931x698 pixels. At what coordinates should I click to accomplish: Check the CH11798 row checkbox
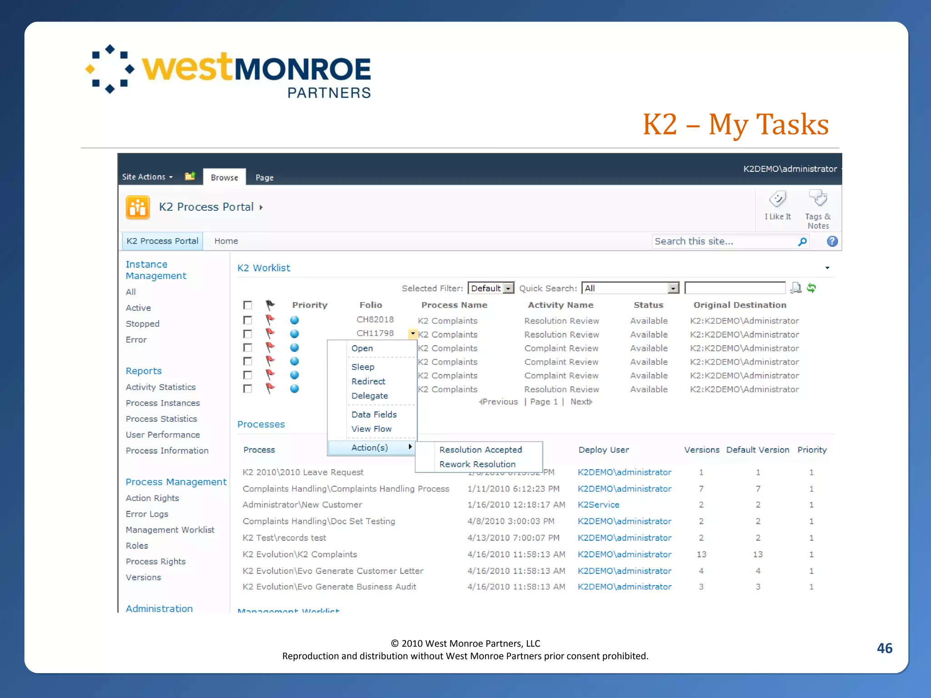pyautogui.click(x=248, y=334)
